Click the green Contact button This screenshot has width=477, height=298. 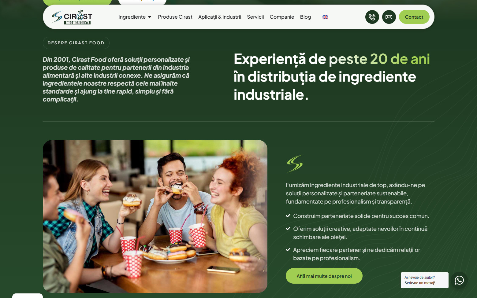pos(414,17)
